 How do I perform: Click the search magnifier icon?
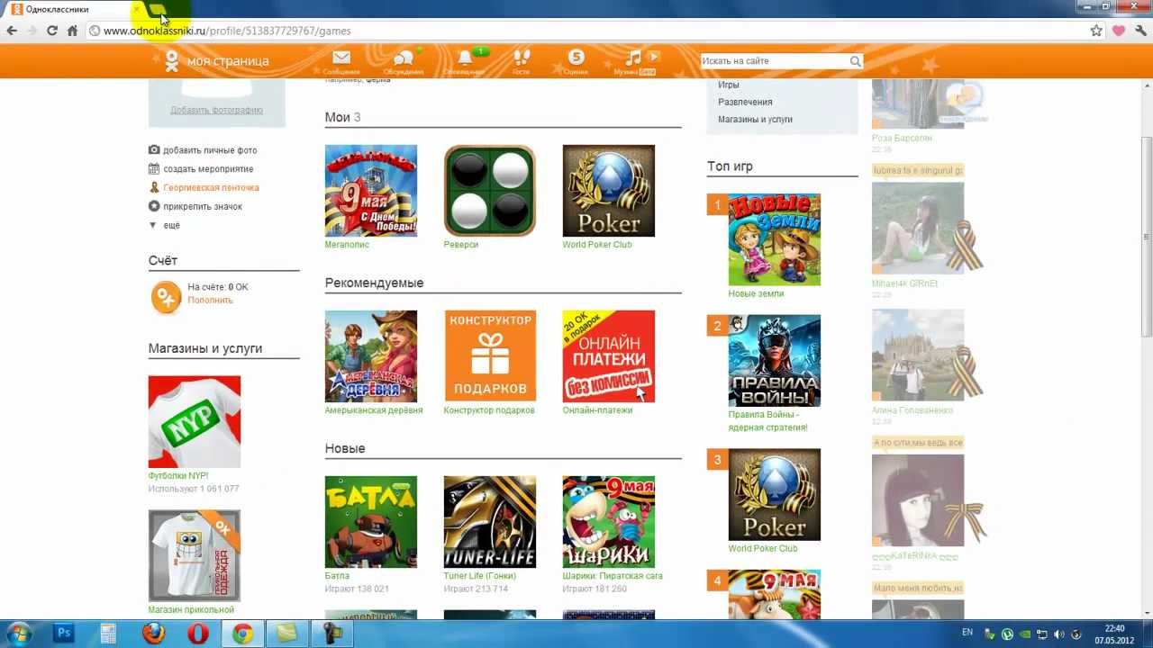click(x=855, y=61)
